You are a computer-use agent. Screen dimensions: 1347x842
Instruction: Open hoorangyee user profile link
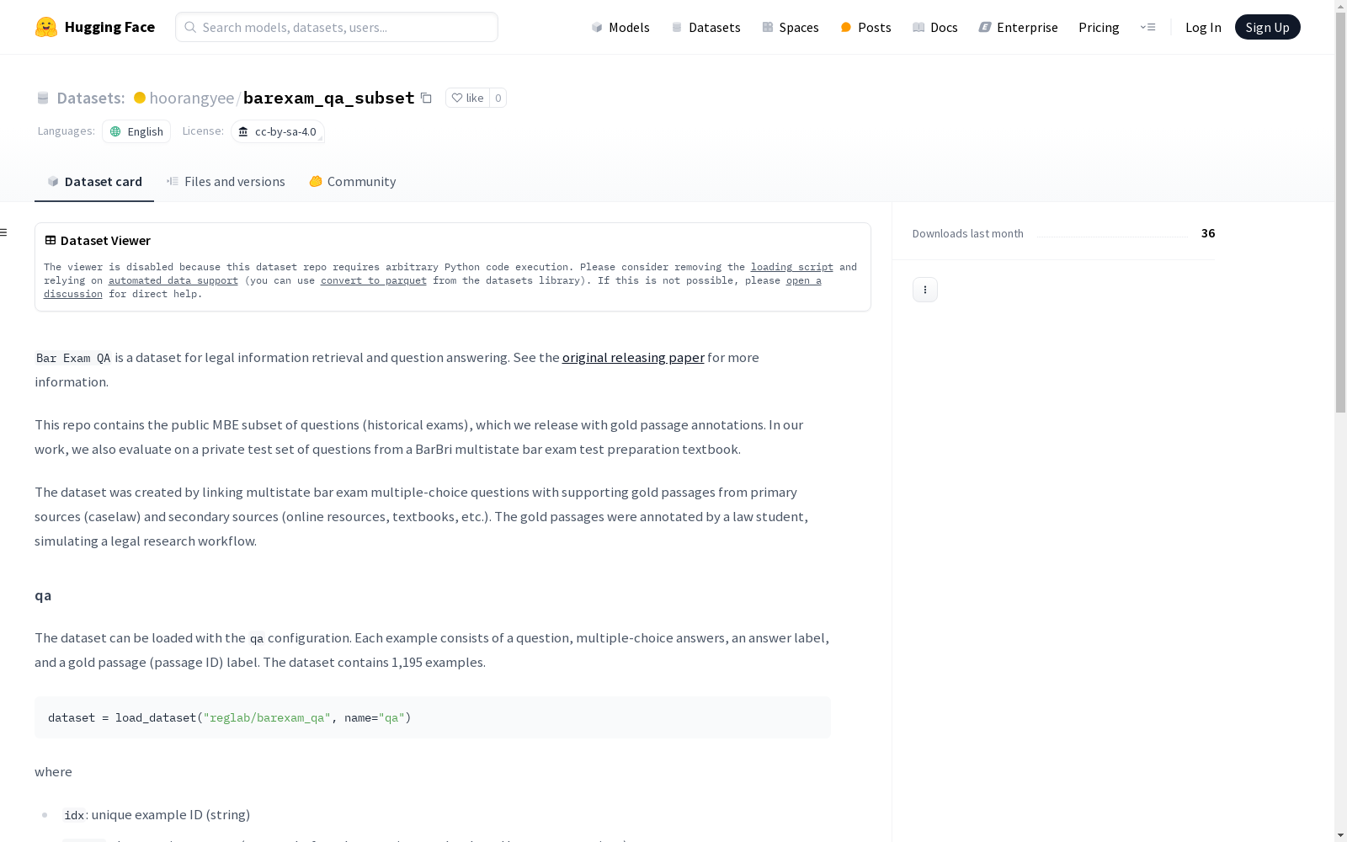pos(192,98)
